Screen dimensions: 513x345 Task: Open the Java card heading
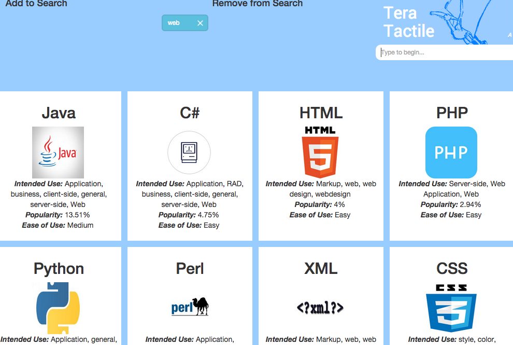[59, 113]
